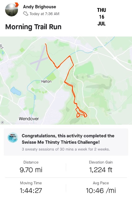This screenshot has height=198, width=132.
Task: Click the blue reservoir on the map
Action: [16, 91]
